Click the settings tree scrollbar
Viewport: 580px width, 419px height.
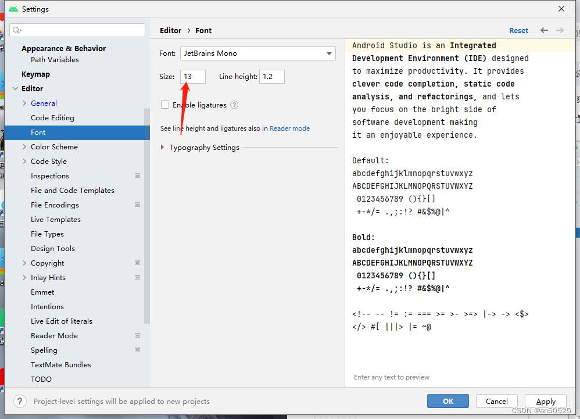[147, 216]
